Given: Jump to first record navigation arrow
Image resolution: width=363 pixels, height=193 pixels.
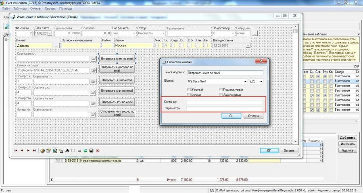Looking at the screenshot, I should (x=16, y=150).
